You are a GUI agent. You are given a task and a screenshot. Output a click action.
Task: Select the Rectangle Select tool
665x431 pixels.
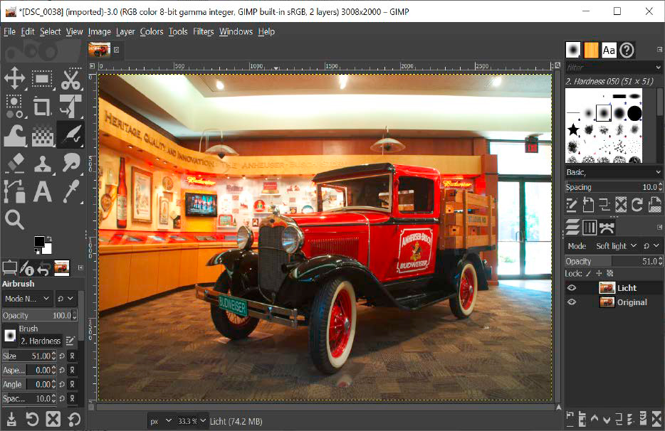[42, 79]
